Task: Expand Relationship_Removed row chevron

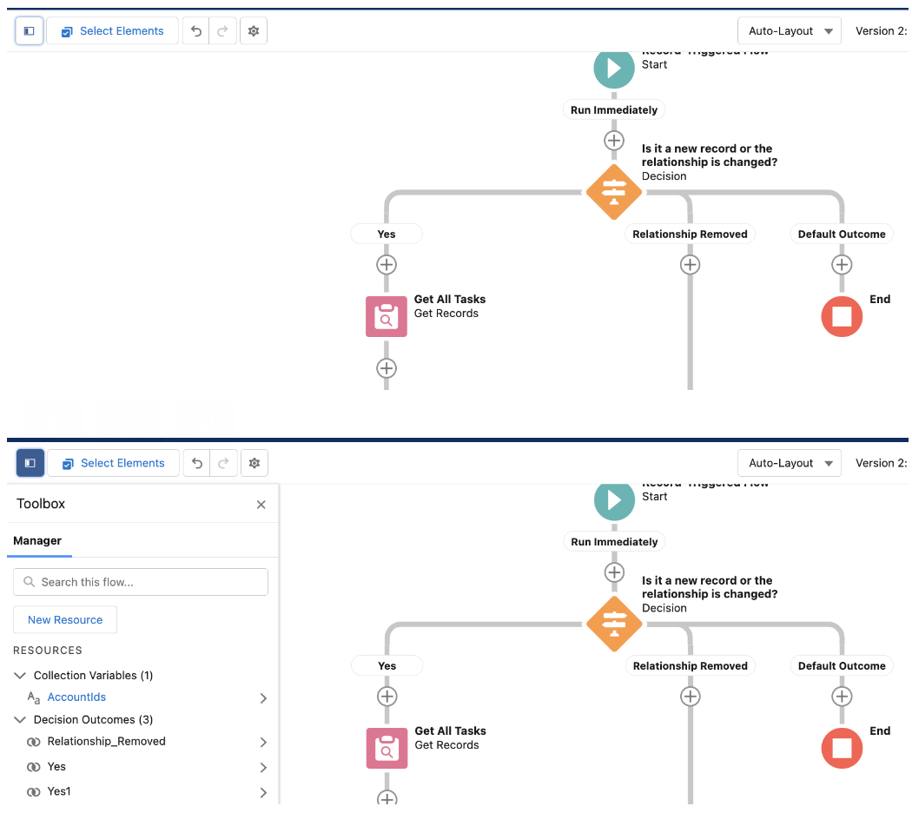Action: click(x=263, y=742)
